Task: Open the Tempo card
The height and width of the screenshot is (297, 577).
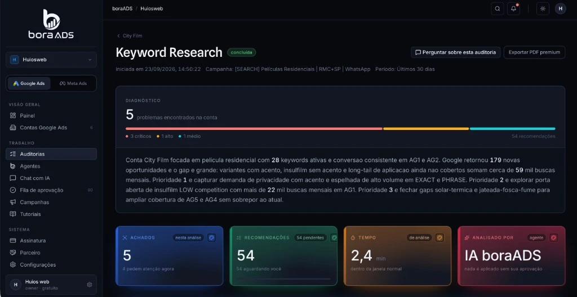Action: pyautogui.click(x=397, y=256)
